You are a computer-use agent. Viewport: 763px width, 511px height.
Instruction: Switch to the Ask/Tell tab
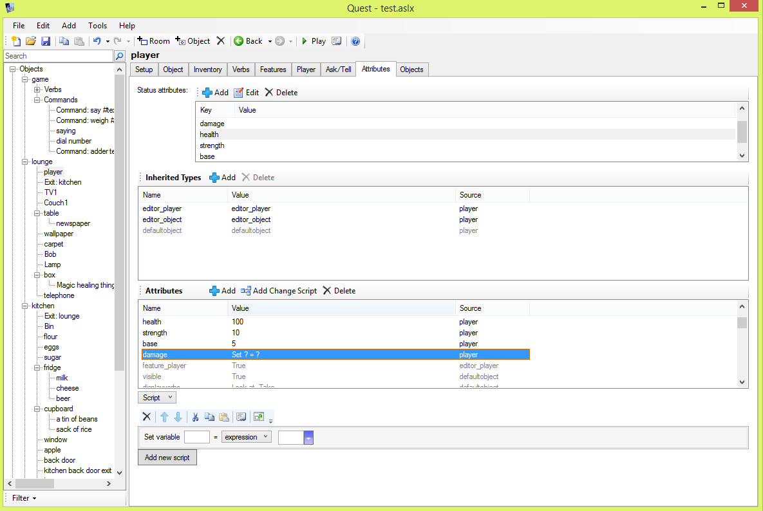point(338,70)
